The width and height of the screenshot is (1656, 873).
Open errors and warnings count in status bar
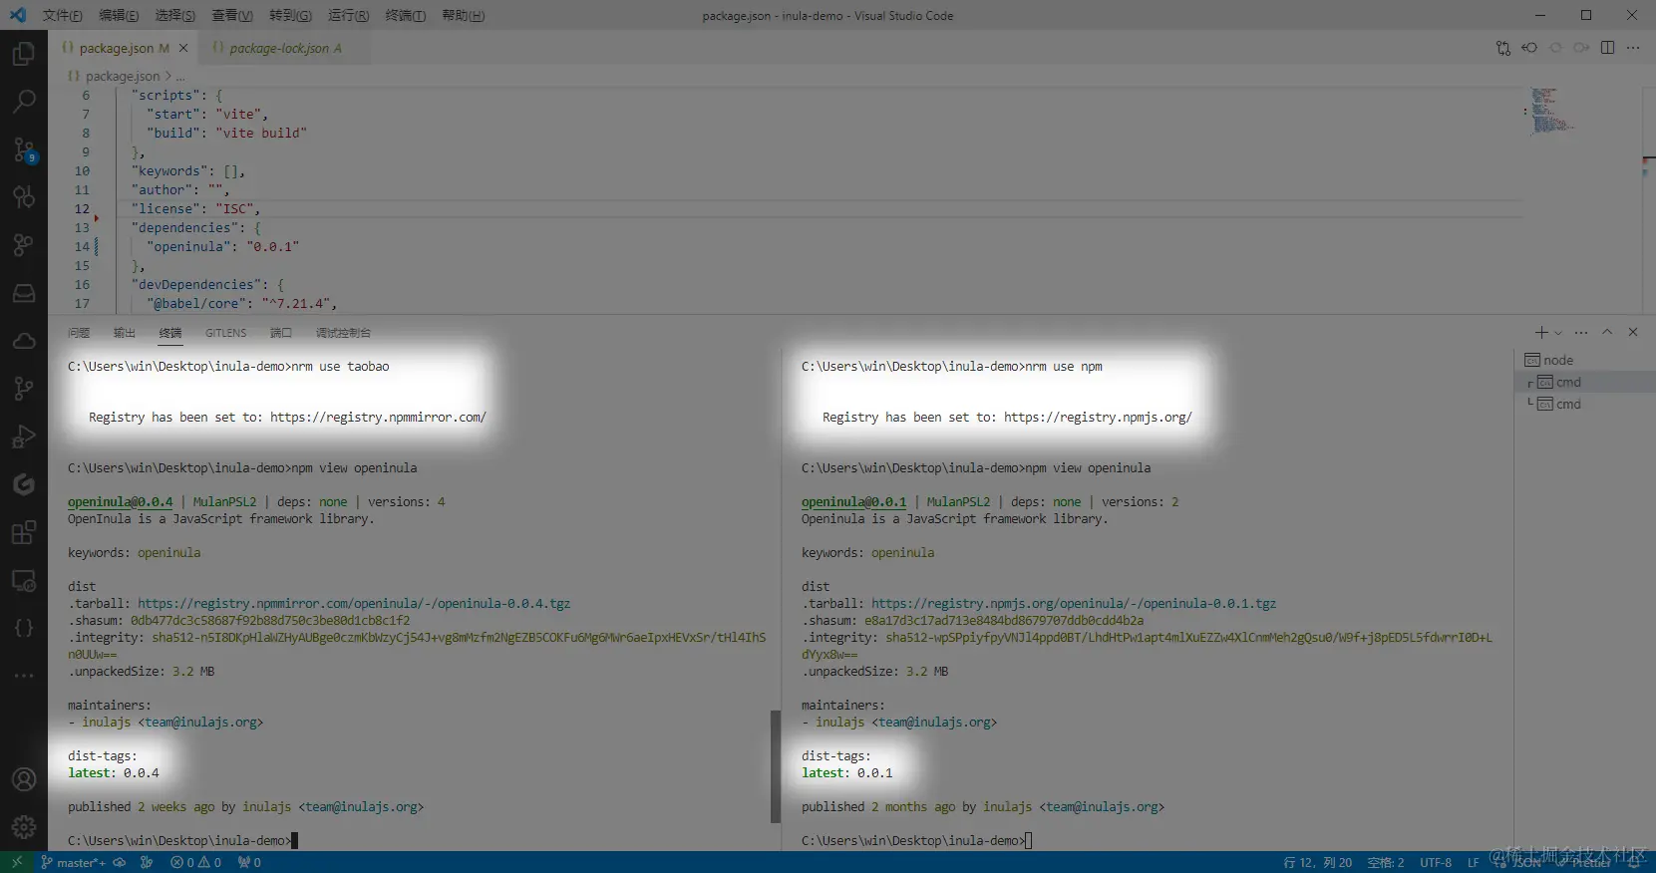[196, 862]
